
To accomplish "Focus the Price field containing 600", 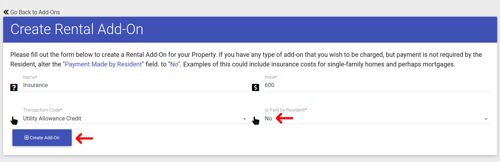I will tap(377, 86).
